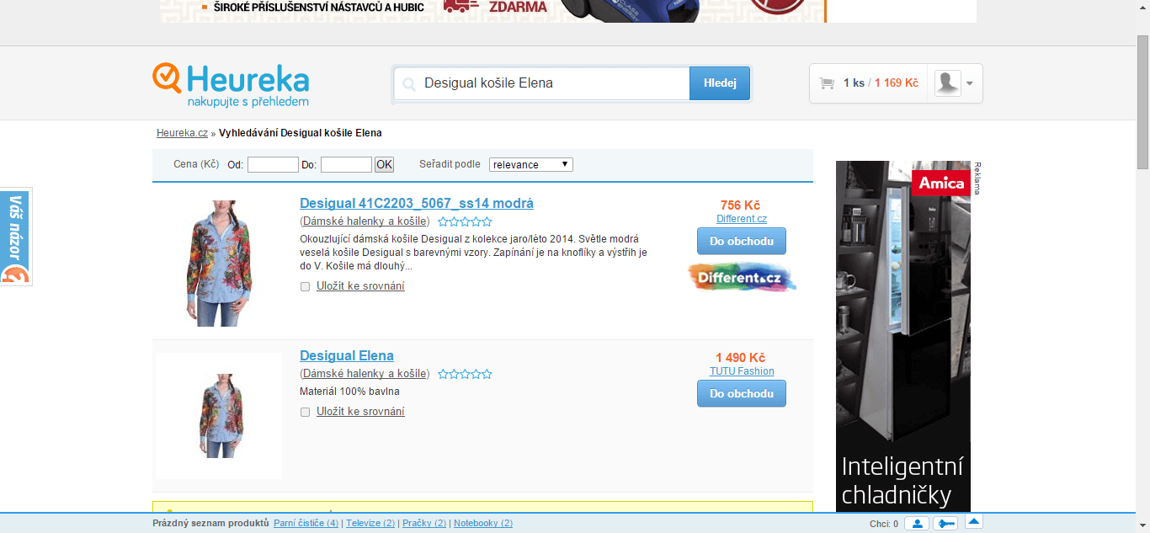The height and width of the screenshot is (533, 1150).
Task: Click the magnifier icon in search field
Action: [x=409, y=84]
